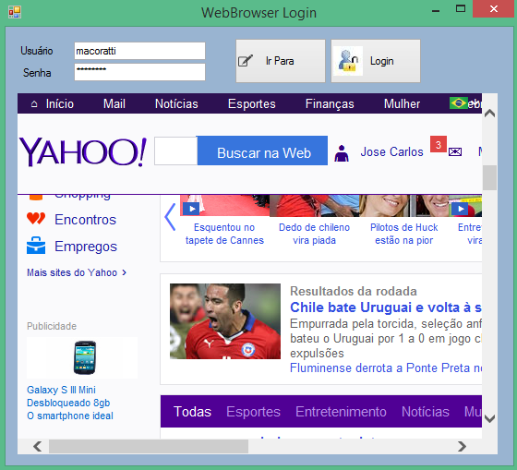Maximize the WebBrowser Login window
The width and height of the screenshot is (517, 470).
[461, 9]
